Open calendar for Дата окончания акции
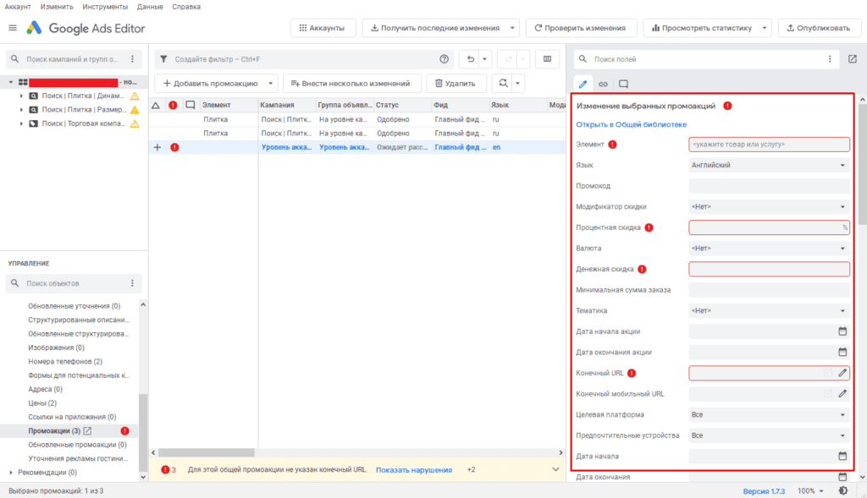The height and width of the screenshot is (498, 867). click(x=842, y=353)
